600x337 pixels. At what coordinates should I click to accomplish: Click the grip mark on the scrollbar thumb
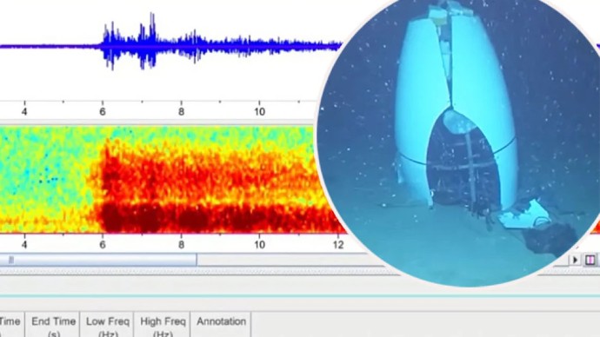coord(11,261)
